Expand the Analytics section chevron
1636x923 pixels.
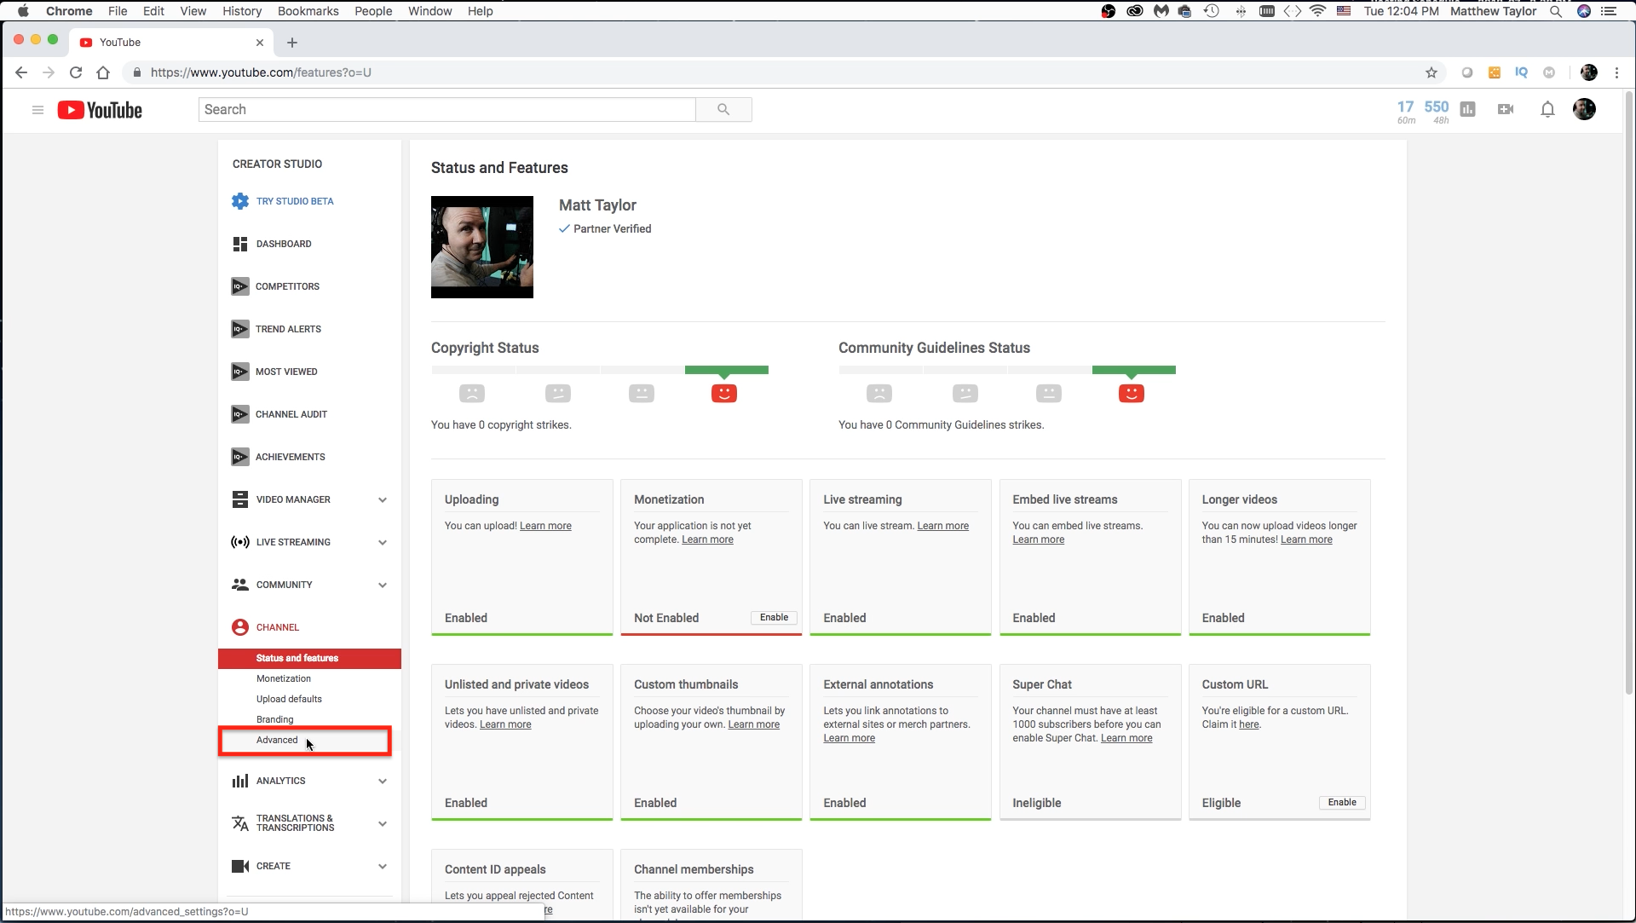pos(383,782)
